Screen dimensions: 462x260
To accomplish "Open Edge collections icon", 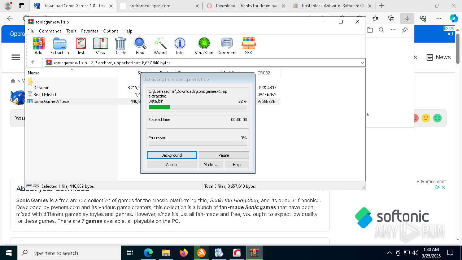I will pos(391,18).
